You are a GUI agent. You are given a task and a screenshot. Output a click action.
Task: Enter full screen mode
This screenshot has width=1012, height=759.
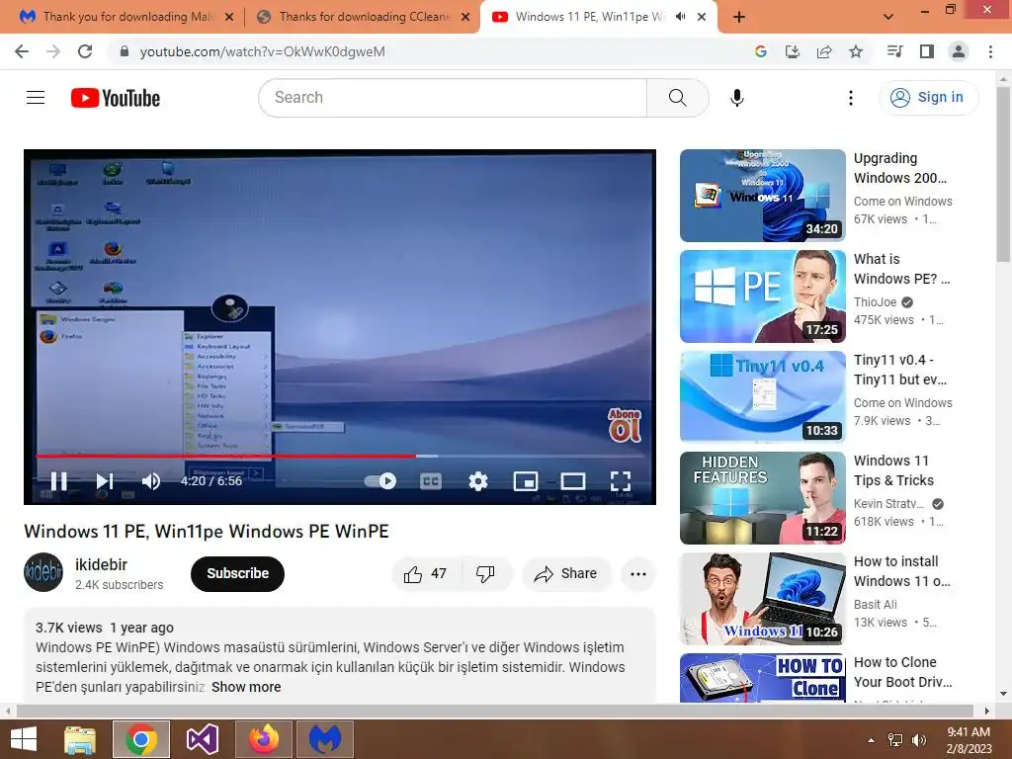click(x=621, y=481)
